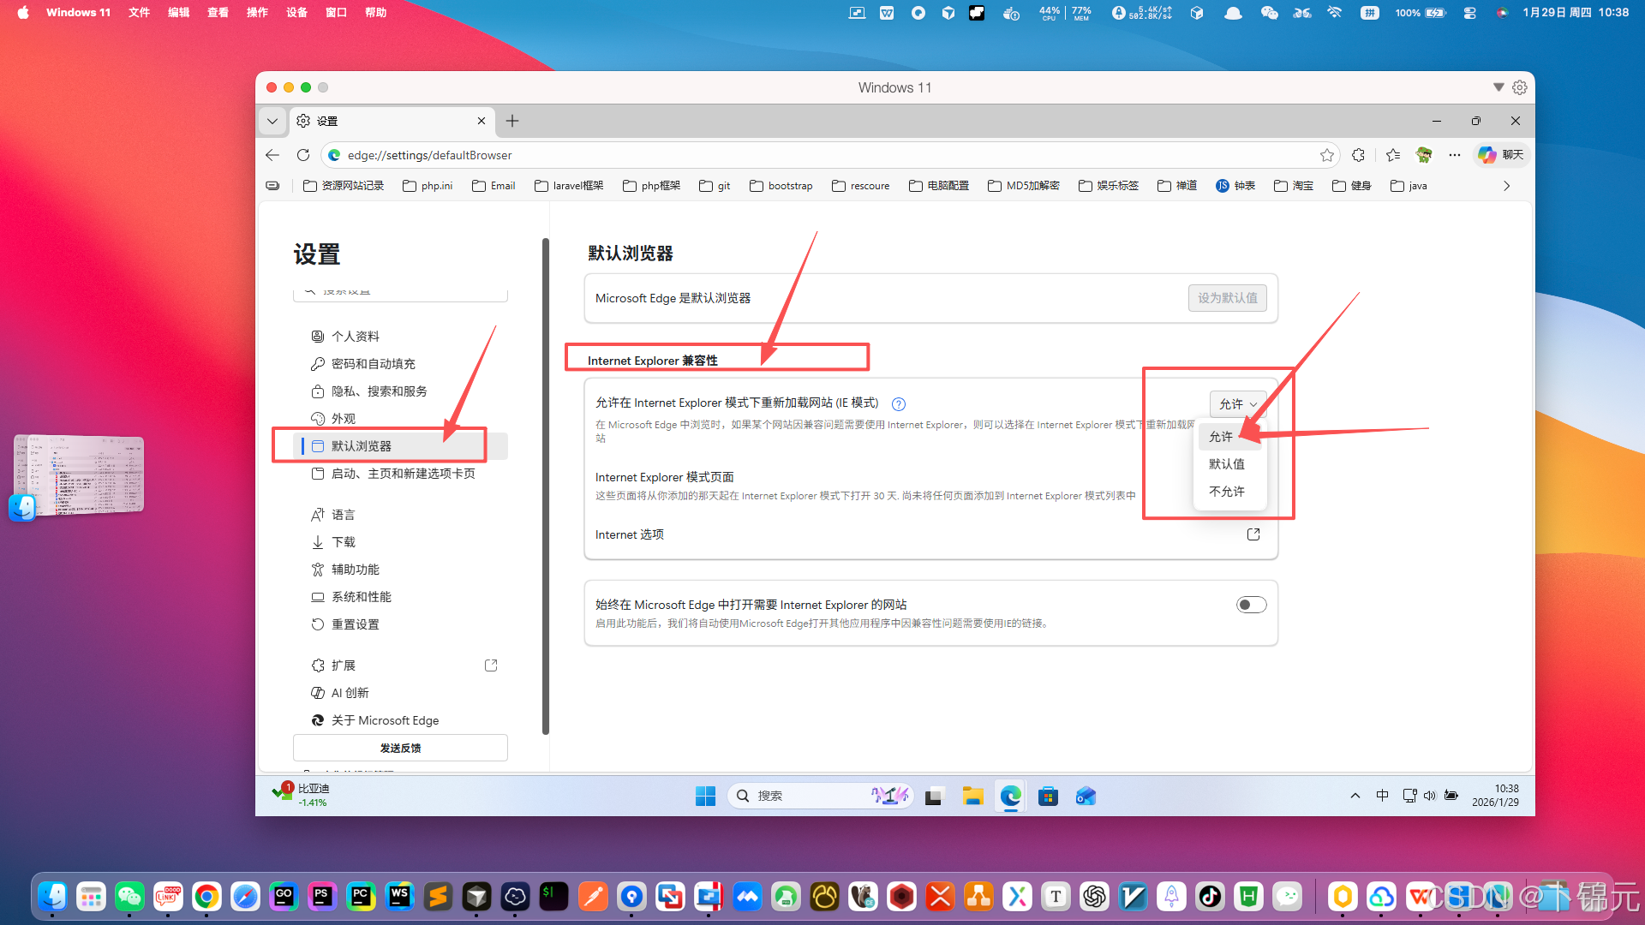Expand the IE mode allow dropdown
Image resolution: width=1645 pixels, height=925 pixels.
[x=1237, y=404]
